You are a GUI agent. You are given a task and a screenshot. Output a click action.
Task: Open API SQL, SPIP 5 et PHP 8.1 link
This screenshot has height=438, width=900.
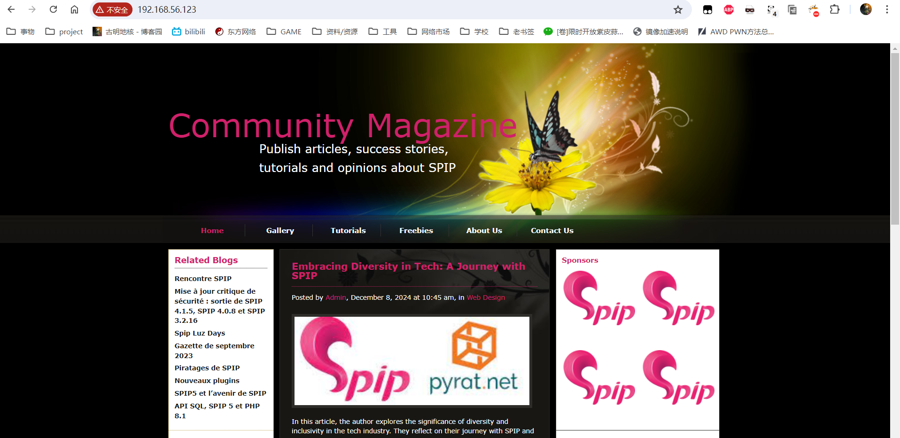217,411
